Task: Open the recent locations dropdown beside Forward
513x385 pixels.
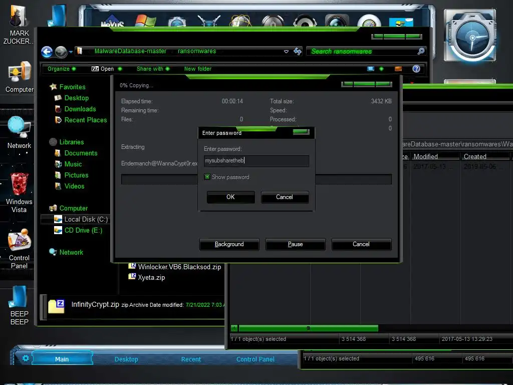Action: [x=71, y=52]
